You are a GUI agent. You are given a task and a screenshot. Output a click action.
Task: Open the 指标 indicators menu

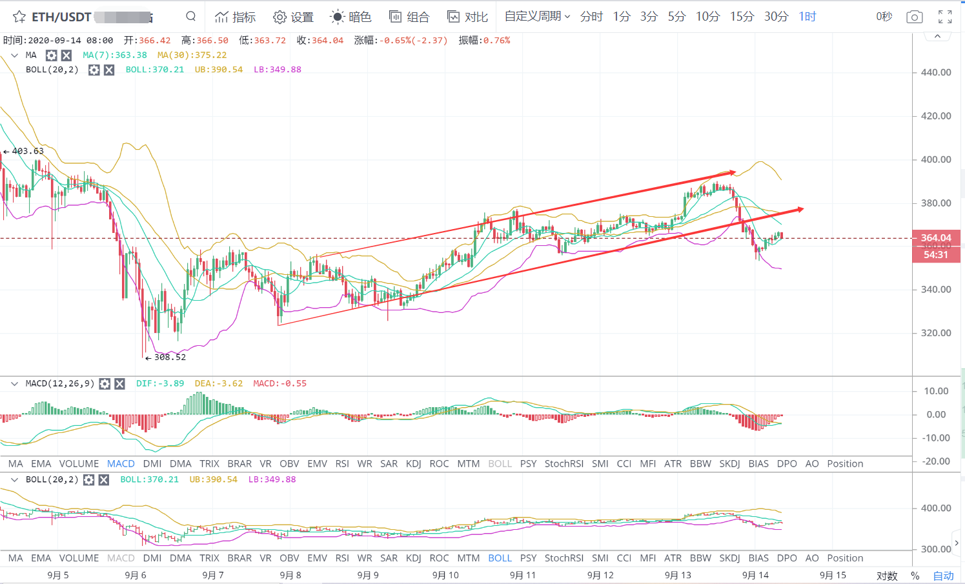coord(235,17)
